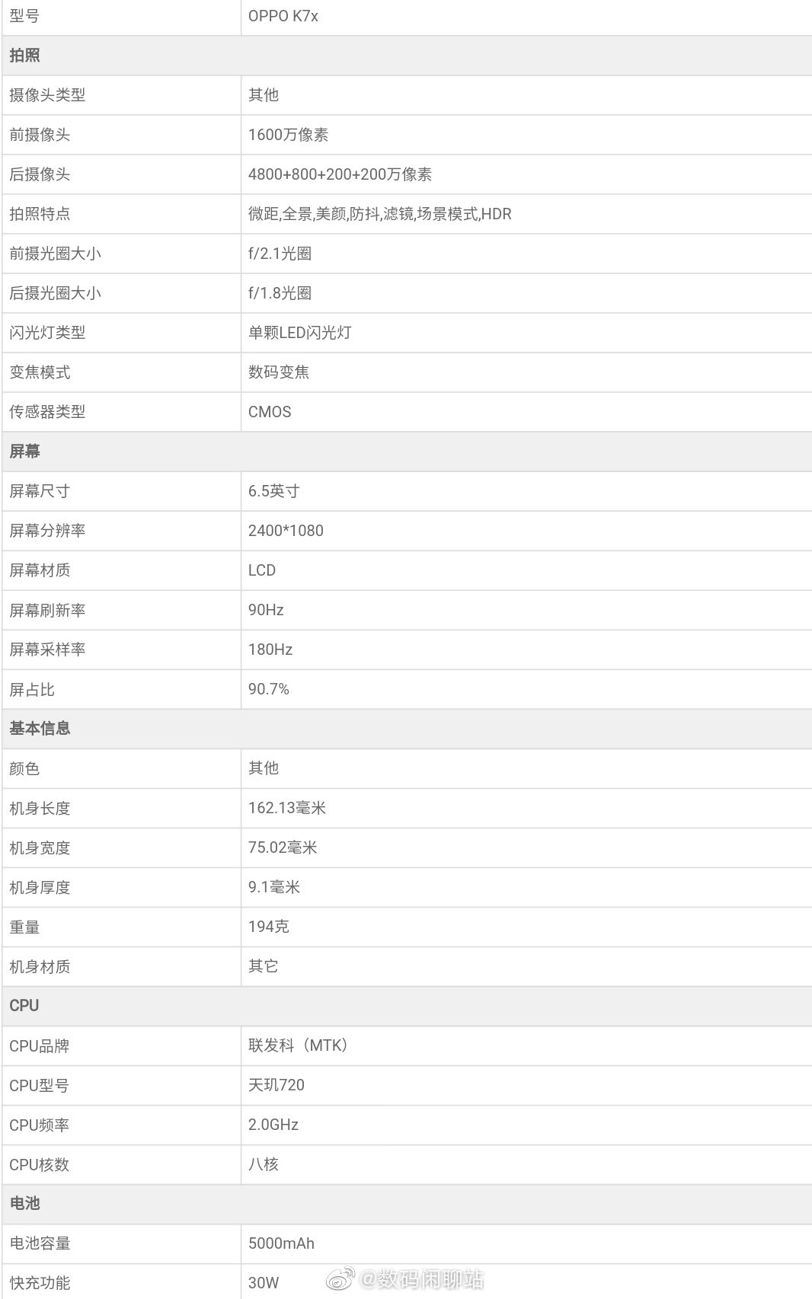
Task: Click the '电池' section header
Action: tap(24, 1204)
